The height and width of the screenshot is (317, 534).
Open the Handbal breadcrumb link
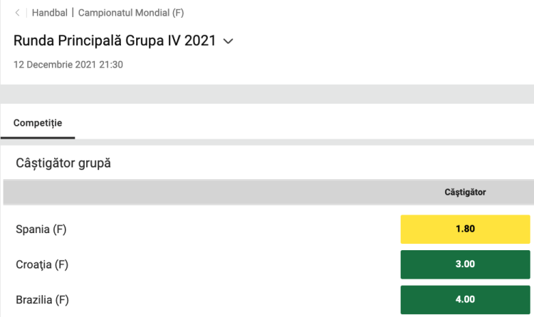point(50,13)
